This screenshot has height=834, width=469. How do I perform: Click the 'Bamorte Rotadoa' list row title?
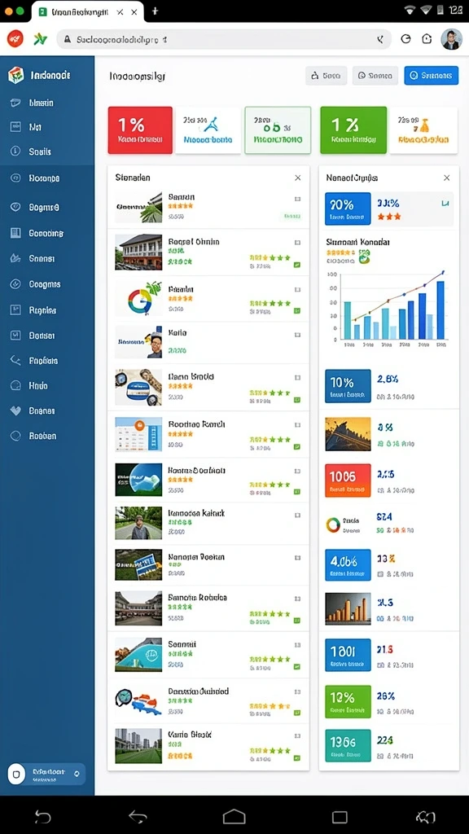[x=197, y=598]
